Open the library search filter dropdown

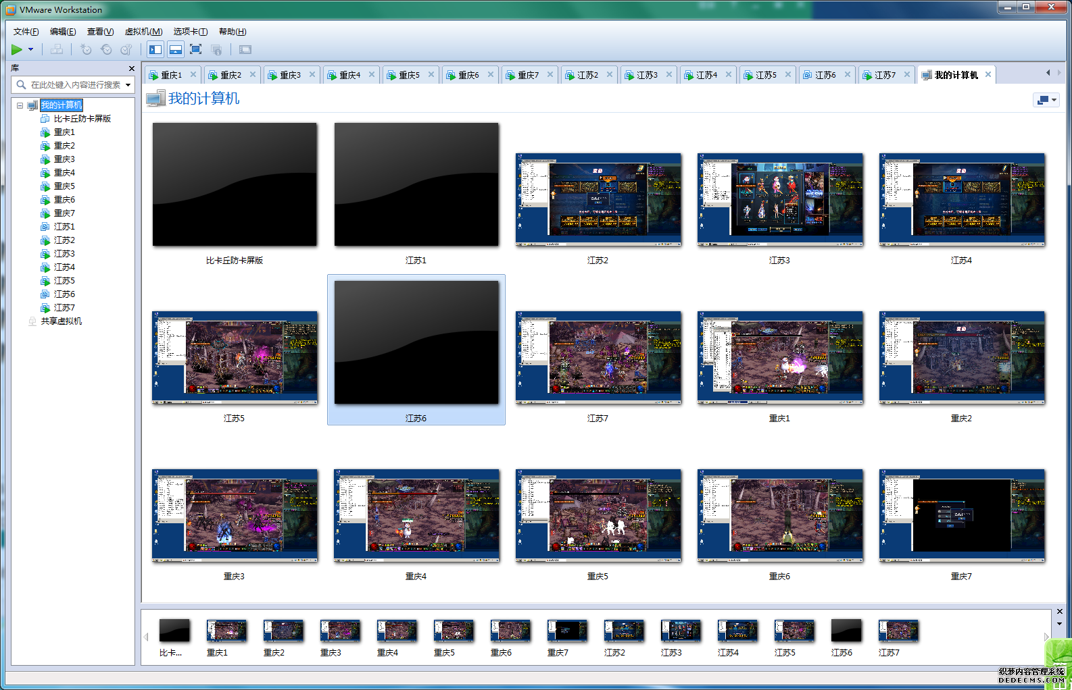pyautogui.click(x=128, y=84)
